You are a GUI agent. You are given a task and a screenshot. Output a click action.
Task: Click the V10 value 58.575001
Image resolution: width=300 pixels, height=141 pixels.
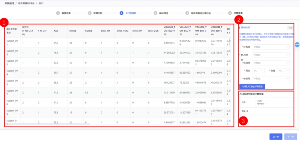pyautogui.click(x=169, y=113)
